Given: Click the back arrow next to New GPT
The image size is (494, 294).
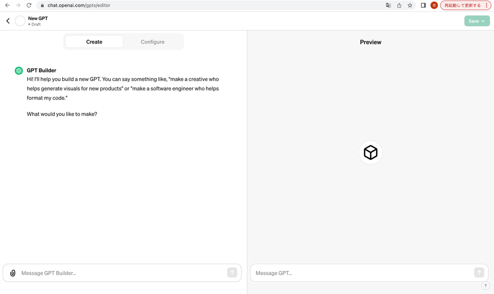Looking at the screenshot, I should point(8,21).
